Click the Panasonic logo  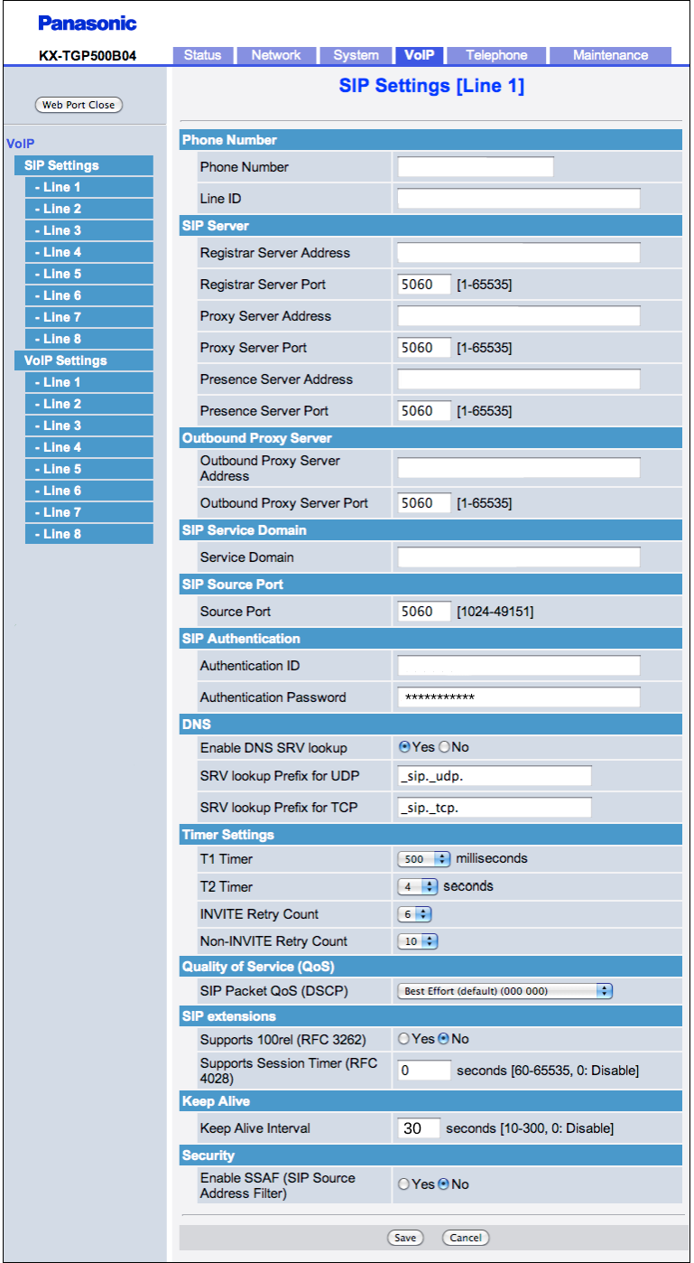coord(88,23)
